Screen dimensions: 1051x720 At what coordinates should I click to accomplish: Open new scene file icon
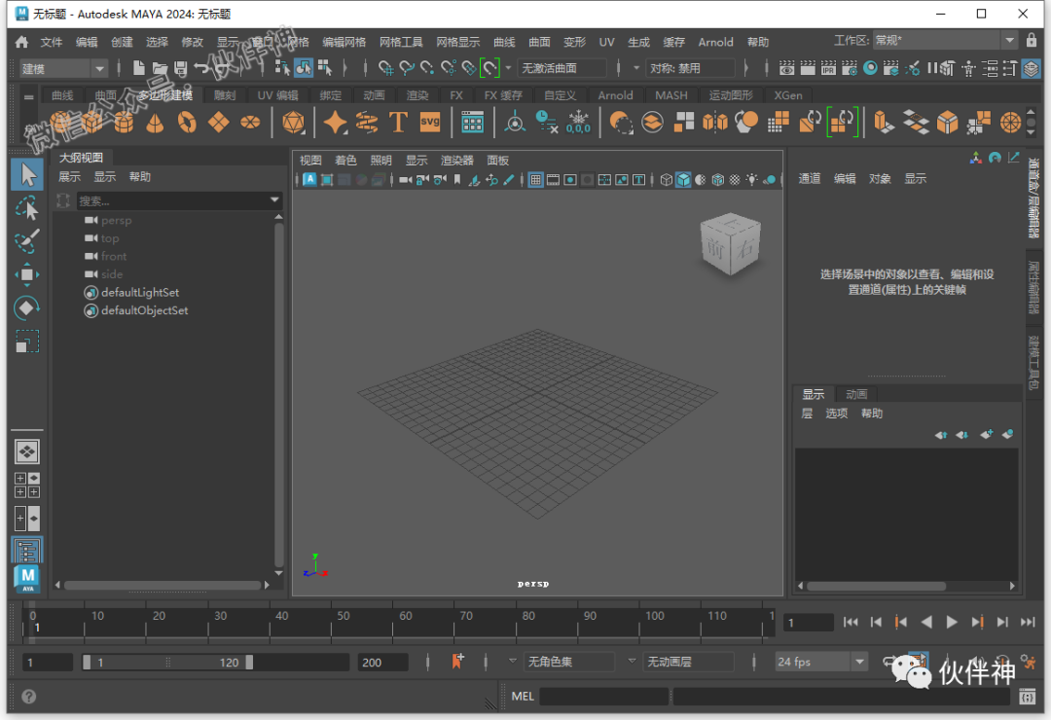[139, 68]
